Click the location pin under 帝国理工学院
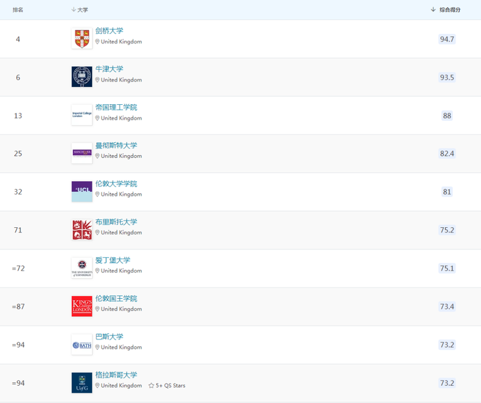481x403 pixels. tap(98, 118)
